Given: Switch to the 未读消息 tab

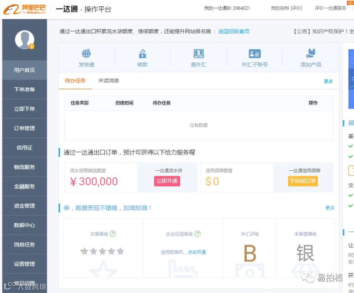Looking at the screenshot, I should coord(109,81).
